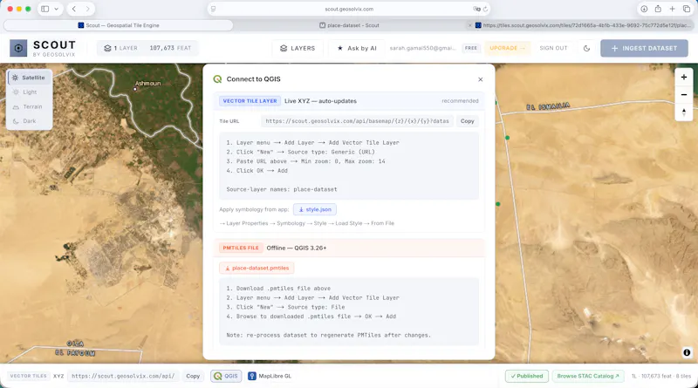
Task: Copy the bottom bar XYZ URL
Action: pyautogui.click(x=193, y=376)
